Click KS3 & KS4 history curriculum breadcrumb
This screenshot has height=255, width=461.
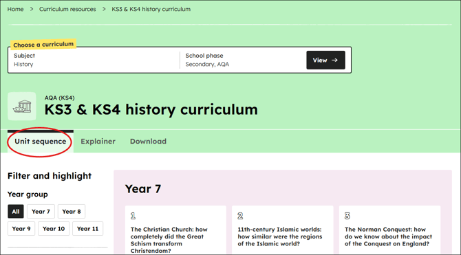click(151, 9)
